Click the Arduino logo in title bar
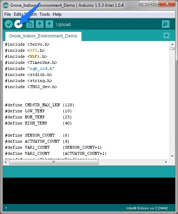This screenshot has height=214, width=178. click(x=6, y=5)
